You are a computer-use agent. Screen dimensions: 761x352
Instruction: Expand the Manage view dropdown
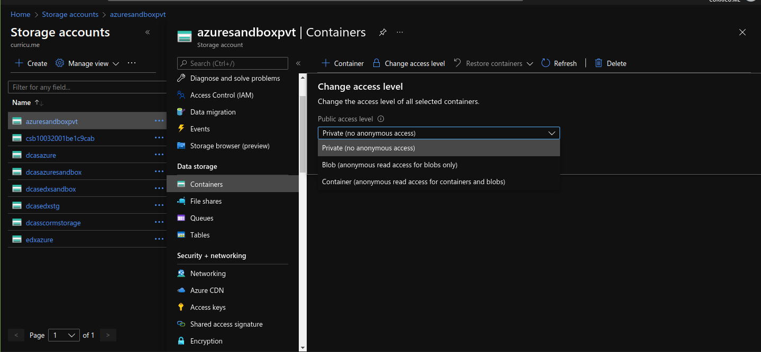pyautogui.click(x=116, y=64)
